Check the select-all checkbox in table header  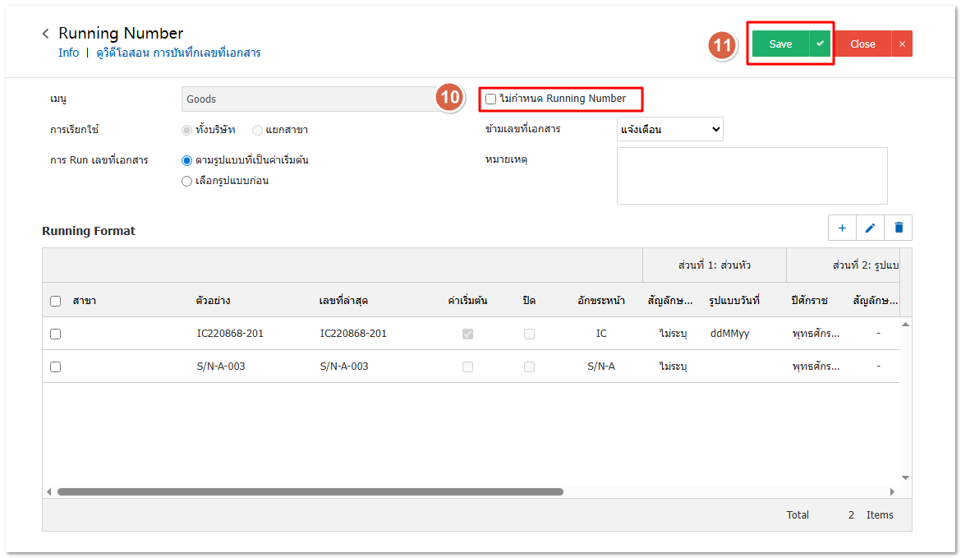55,301
